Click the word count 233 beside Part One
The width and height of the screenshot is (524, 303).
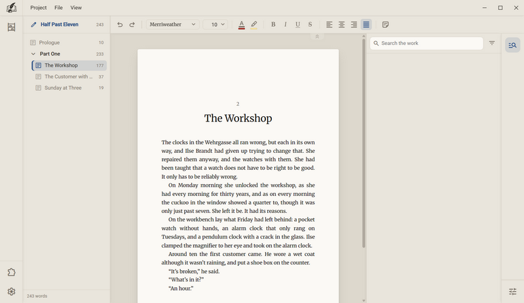(100, 54)
